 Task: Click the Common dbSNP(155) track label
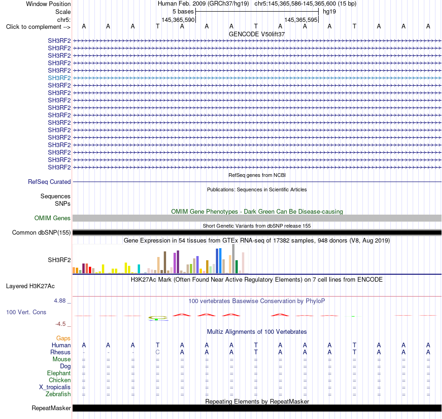[41, 232]
